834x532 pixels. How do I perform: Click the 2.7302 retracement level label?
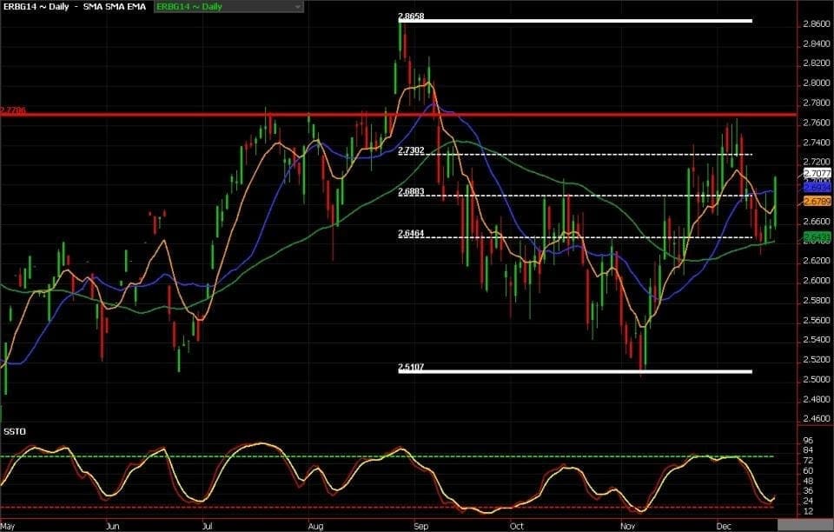coord(410,150)
